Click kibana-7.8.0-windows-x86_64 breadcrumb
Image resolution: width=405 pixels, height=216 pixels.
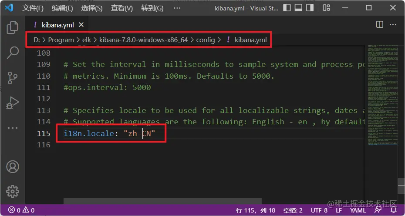pyautogui.click(x=143, y=40)
